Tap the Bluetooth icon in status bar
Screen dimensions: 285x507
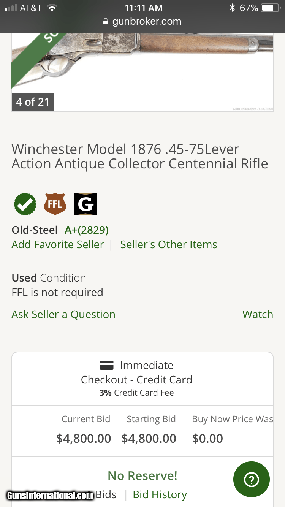pyautogui.click(x=232, y=8)
